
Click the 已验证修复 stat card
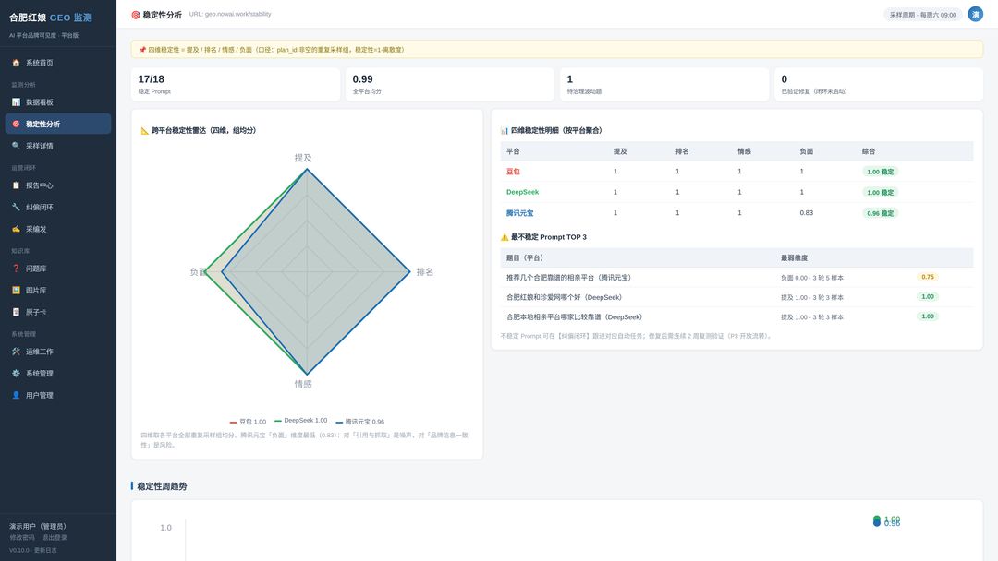coord(879,84)
